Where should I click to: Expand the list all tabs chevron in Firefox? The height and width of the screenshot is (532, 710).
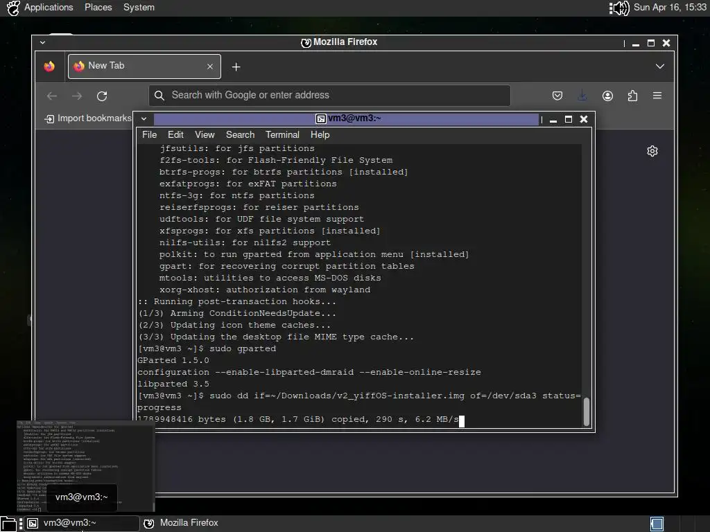click(660, 66)
